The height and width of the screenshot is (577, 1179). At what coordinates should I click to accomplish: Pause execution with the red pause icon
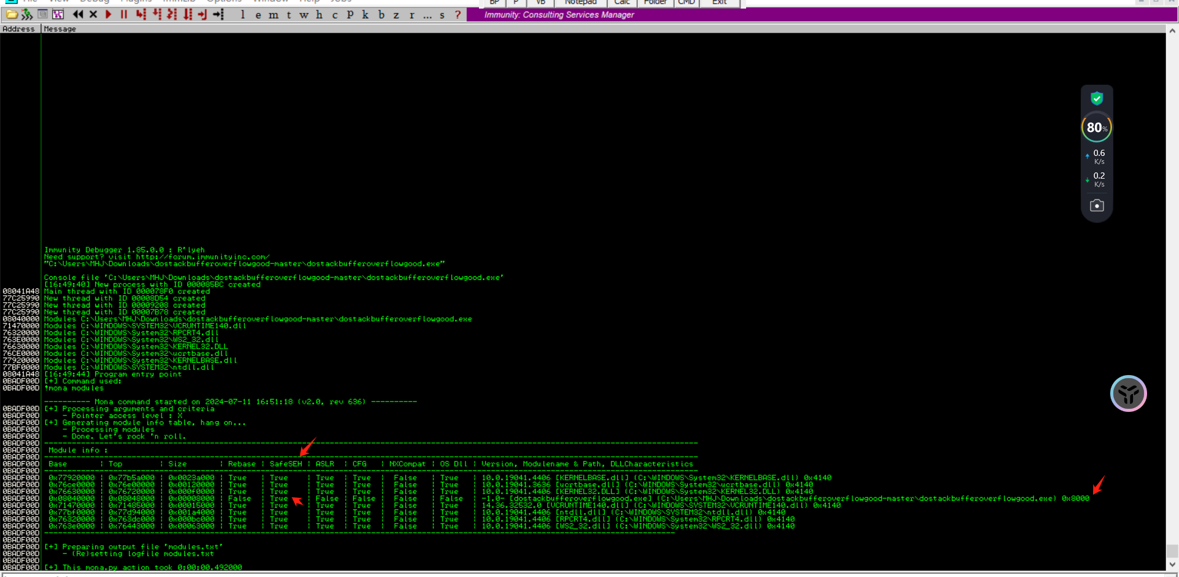point(124,14)
